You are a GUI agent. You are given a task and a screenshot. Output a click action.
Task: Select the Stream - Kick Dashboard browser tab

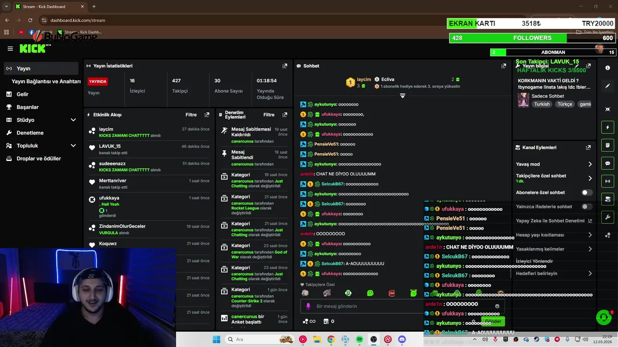point(50,6)
